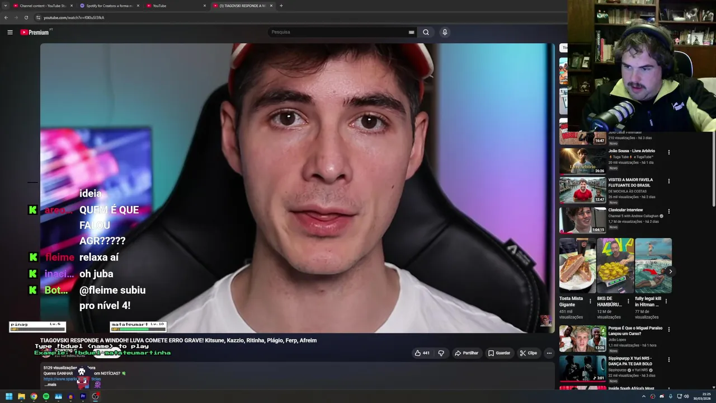Go to YouTube Premium home logo
Screen dimensions: 716x403
point(36,32)
